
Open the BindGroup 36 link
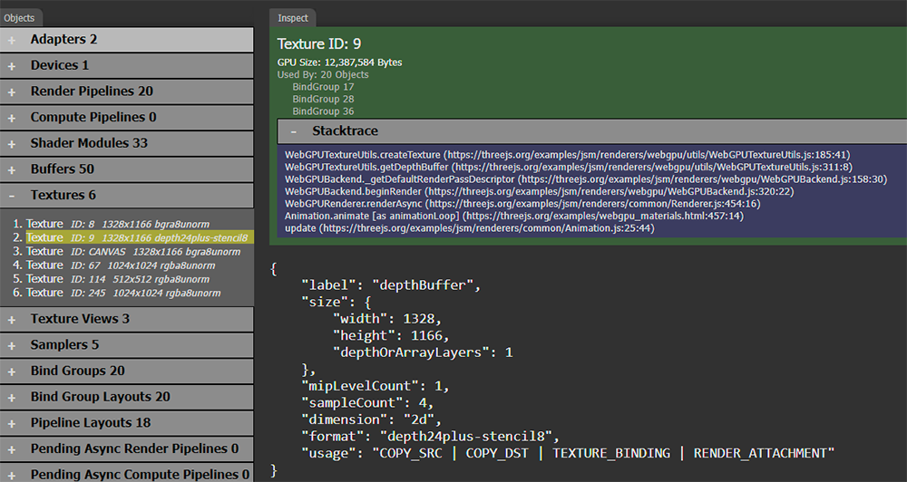[x=323, y=111]
